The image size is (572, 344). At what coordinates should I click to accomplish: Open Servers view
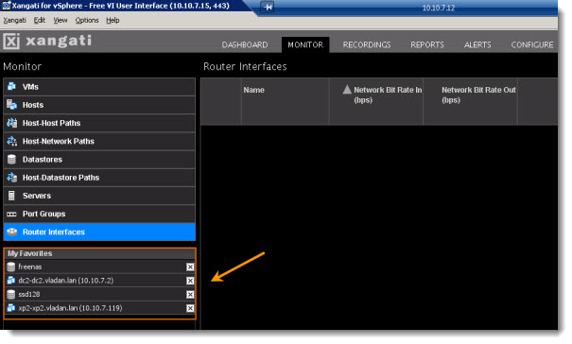pyautogui.click(x=99, y=196)
